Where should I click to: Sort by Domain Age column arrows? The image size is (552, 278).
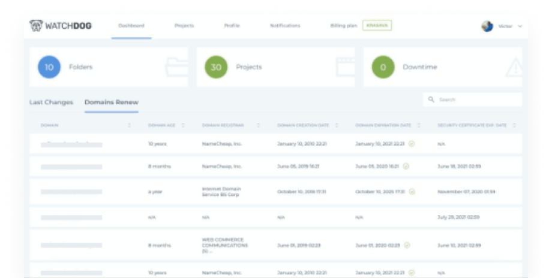pyautogui.click(x=183, y=125)
